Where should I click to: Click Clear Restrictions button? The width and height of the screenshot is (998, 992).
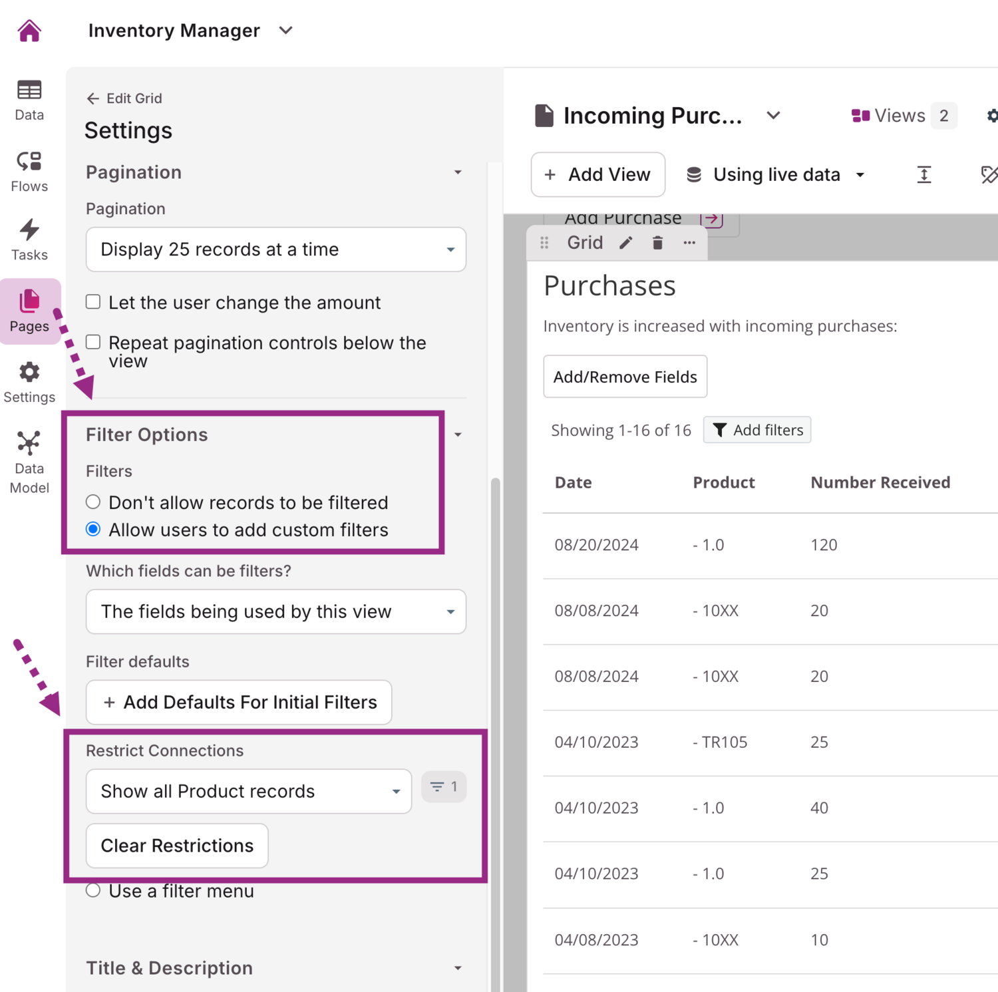177,846
